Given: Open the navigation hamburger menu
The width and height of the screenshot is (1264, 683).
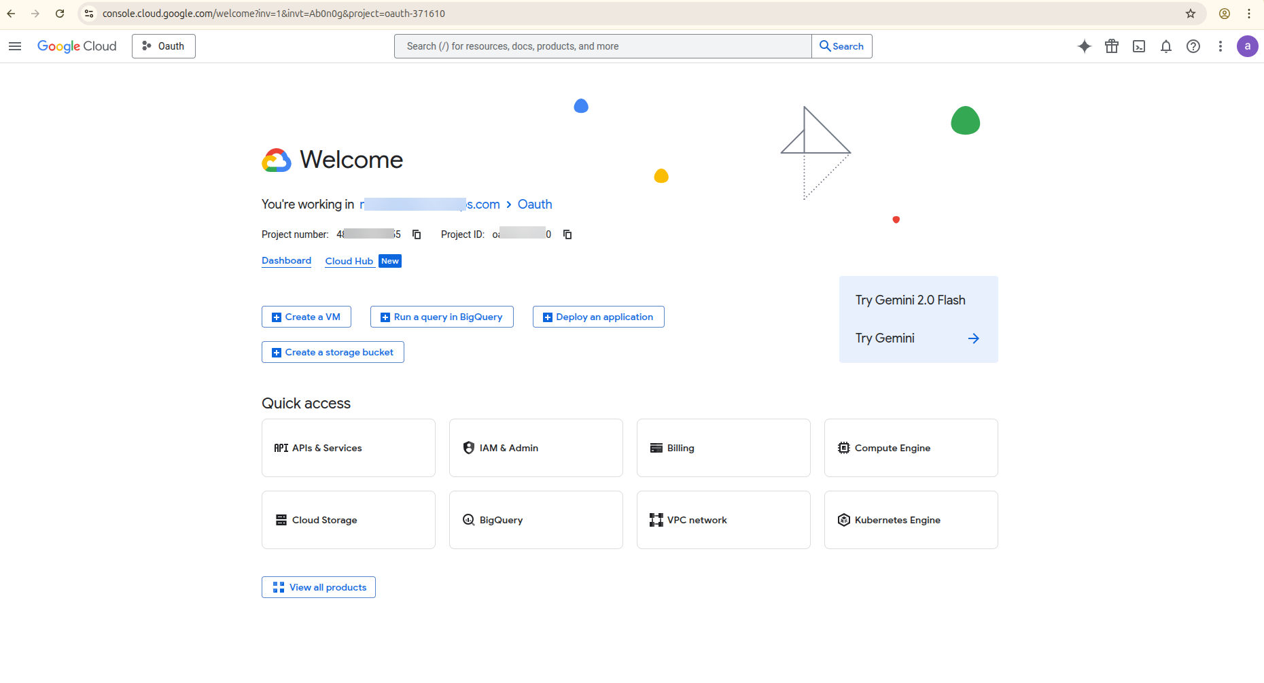Looking at the screenshot, I should pyautogui.click(x=15, y=46).
